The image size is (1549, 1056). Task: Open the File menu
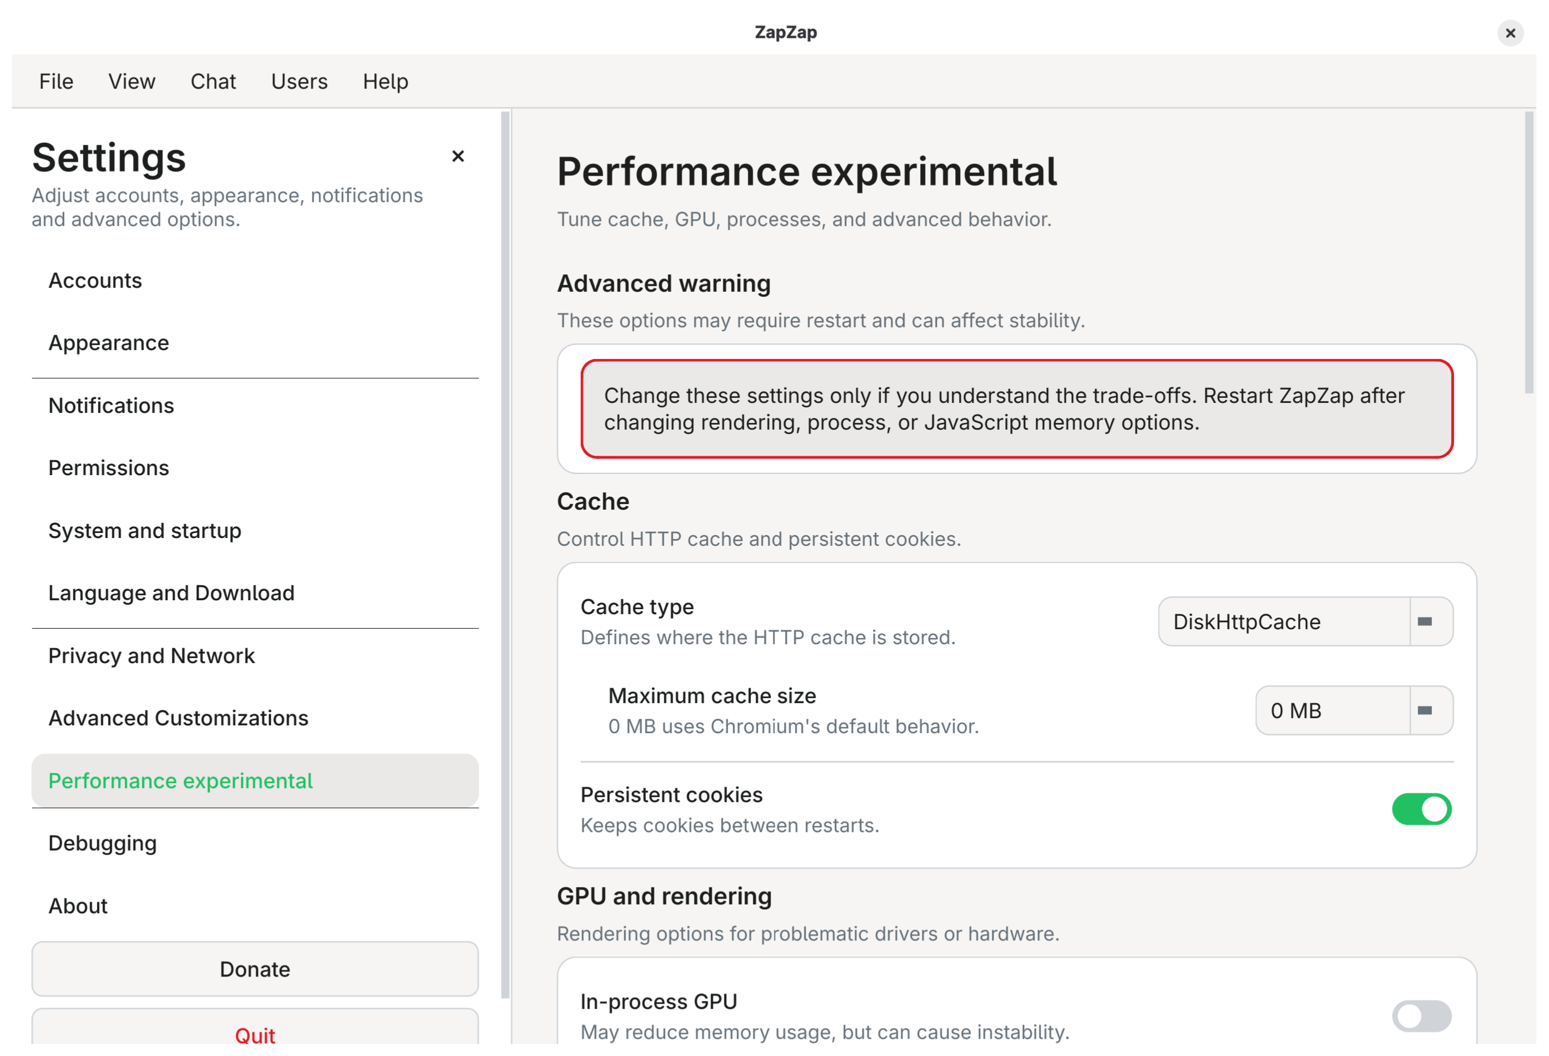click(x=56, y=81)
